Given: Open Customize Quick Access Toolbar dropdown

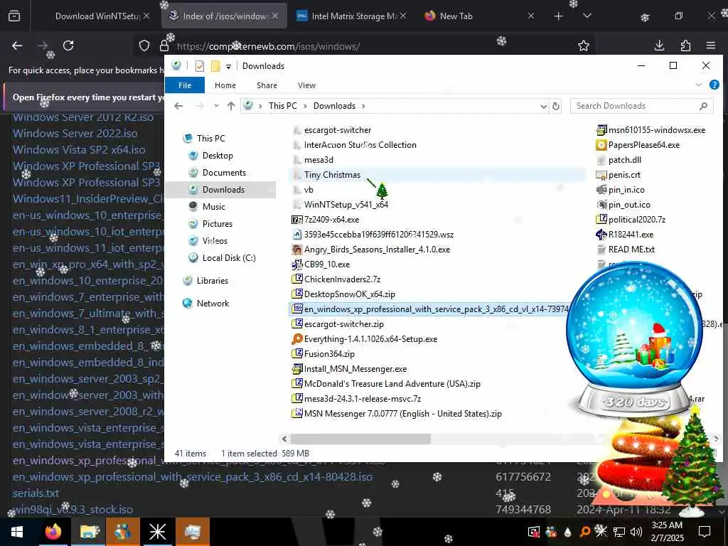Looking at the screenshot, I should pos(228,66).
